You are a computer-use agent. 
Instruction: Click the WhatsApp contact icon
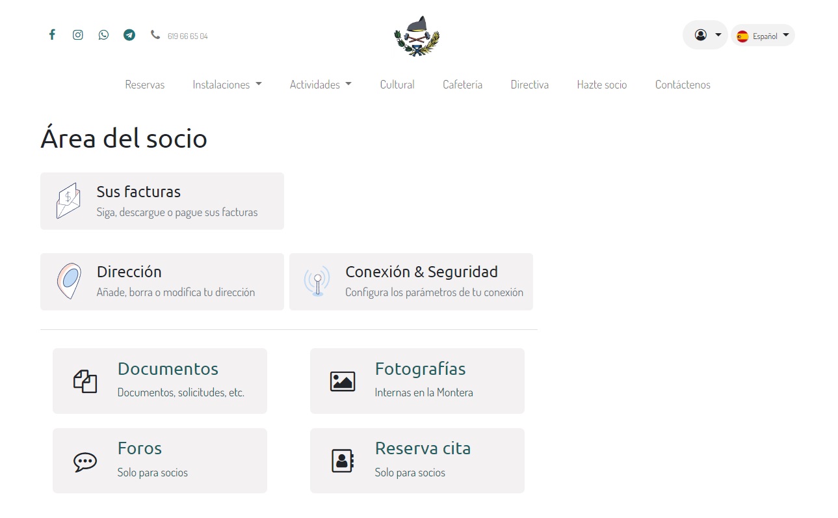click(104, 35)
